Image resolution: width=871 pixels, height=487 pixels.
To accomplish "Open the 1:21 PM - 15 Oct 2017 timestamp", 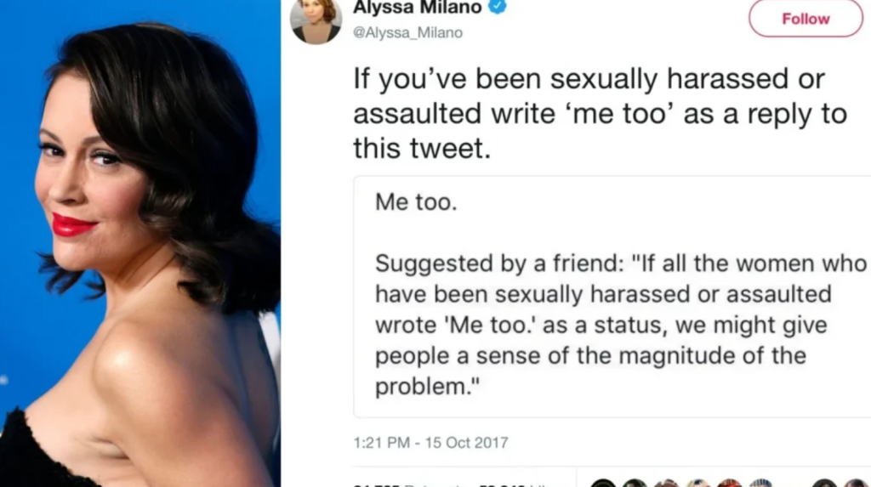I will [x=430, y=443].
